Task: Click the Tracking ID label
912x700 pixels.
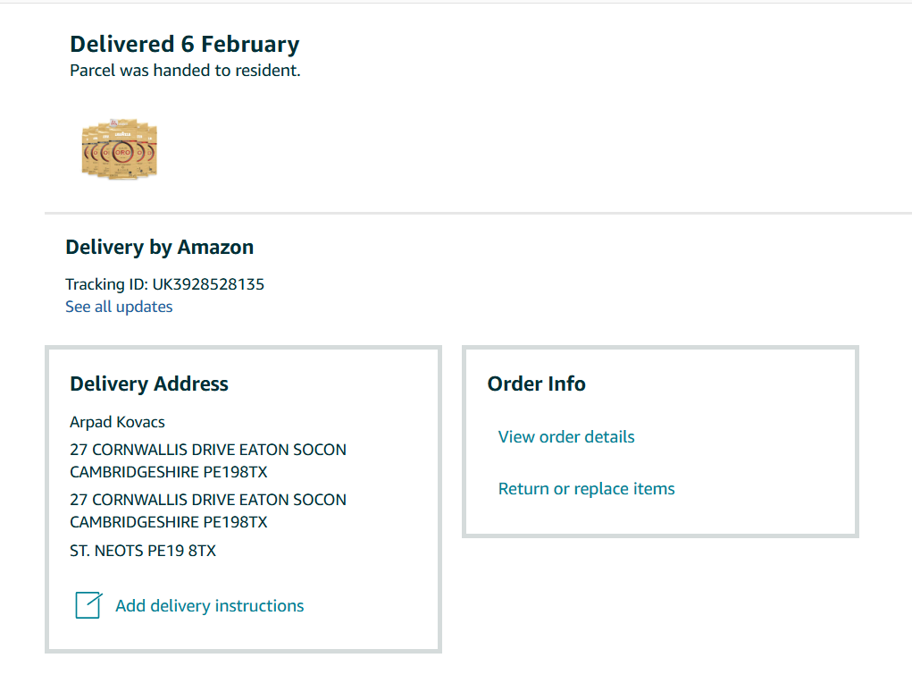Action: pyautogui.click(x=106, y=284)
